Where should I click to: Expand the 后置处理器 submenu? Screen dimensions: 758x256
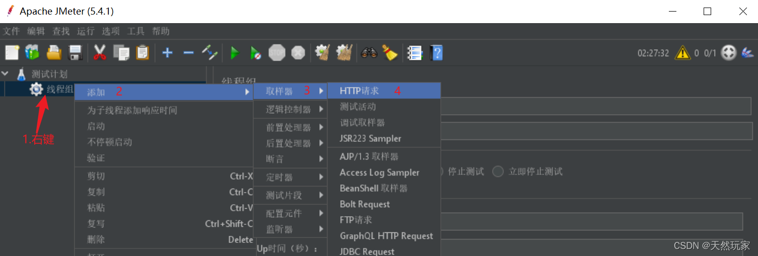290,143
